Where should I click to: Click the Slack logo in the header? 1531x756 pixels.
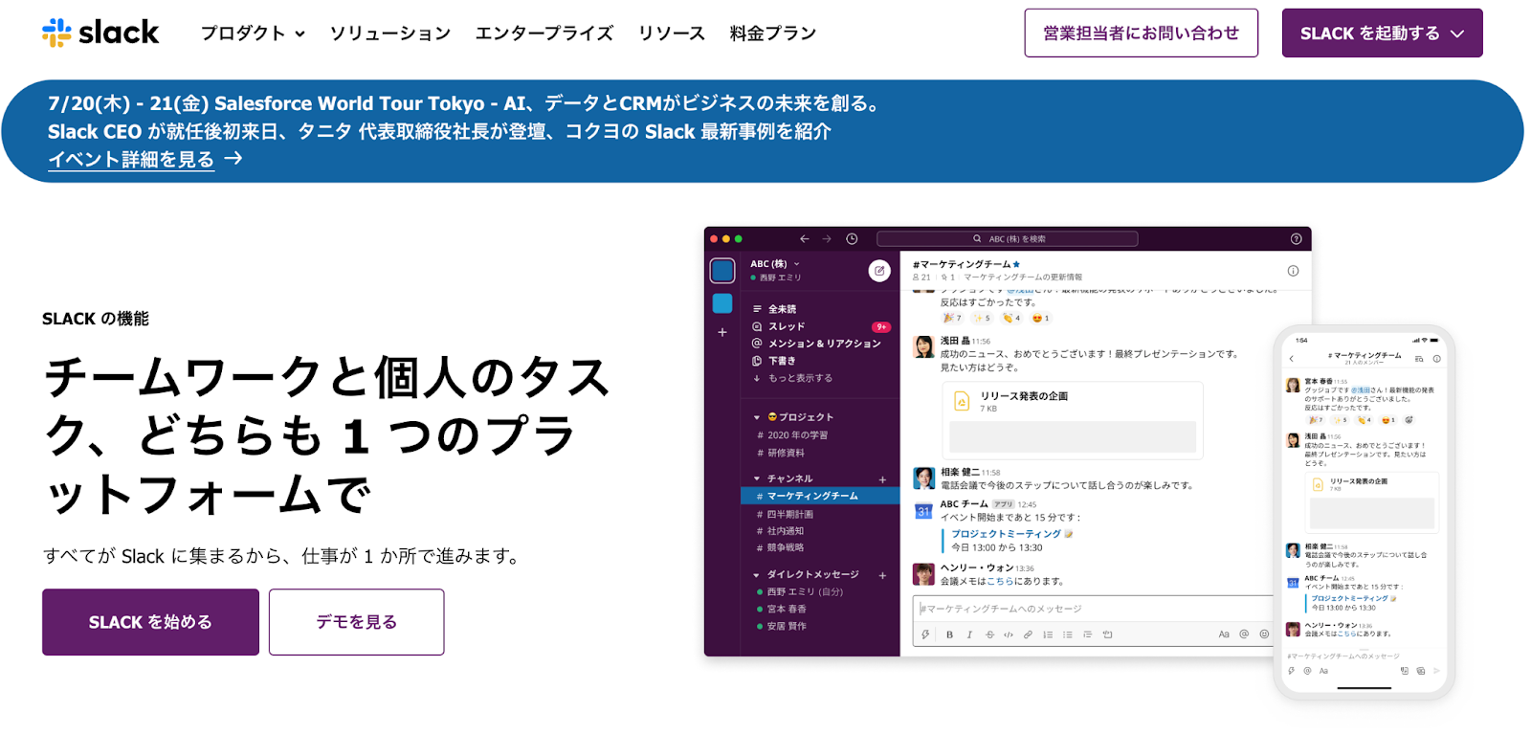100,33
